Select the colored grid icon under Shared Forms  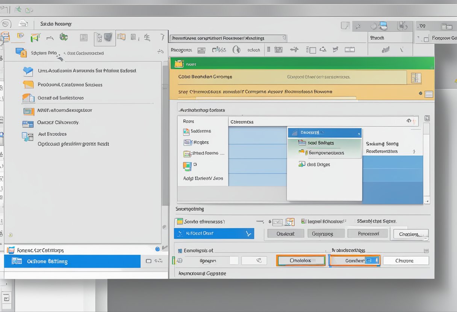[x=187, y=165]
